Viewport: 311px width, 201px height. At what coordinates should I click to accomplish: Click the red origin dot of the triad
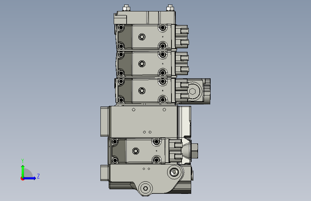22,178
